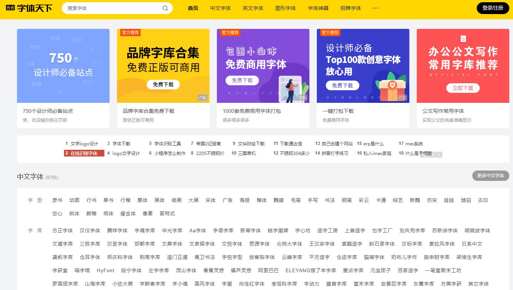Viewport: 513px width, 290px height.
Task: Click highlighted hot search 在线识别字体
Action: pos(84,153)
